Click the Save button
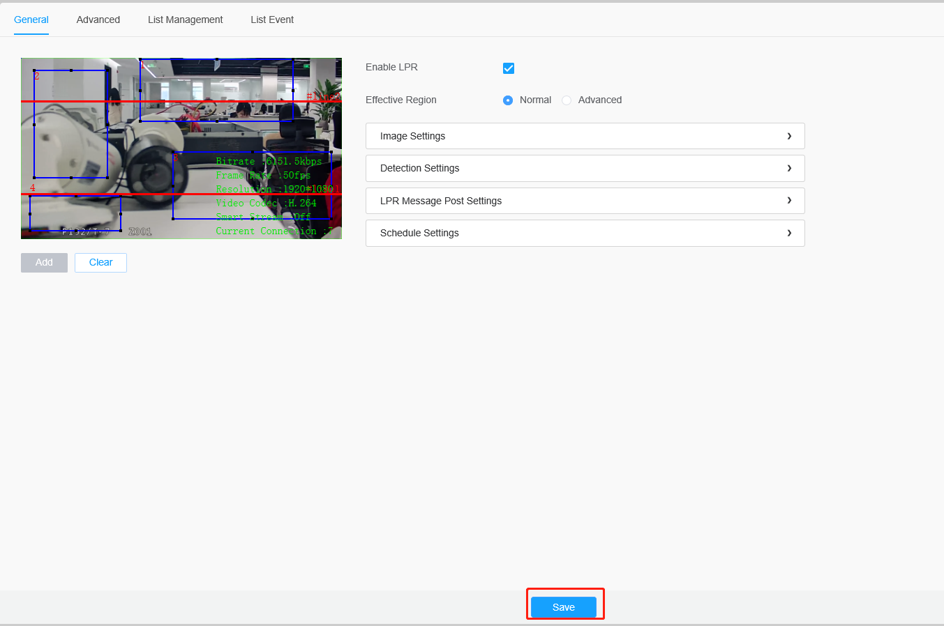944x626 pixels. click(x=564, y=607)
